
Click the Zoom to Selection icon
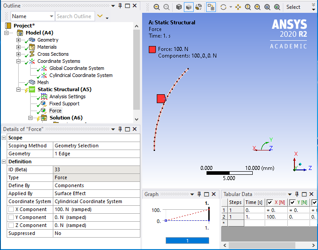[x=277, y=7]
